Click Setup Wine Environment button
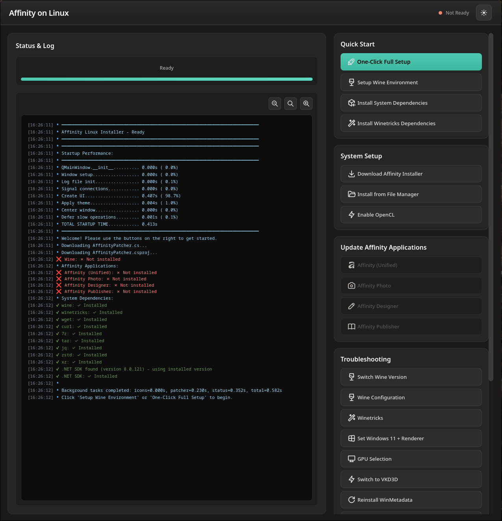The image size is (502, 521). (x=411, y=82)
